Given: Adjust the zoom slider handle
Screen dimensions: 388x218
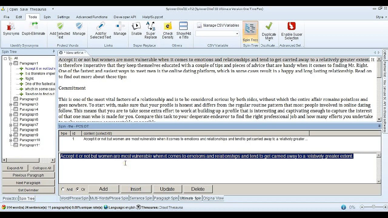Looking at the screenshot, I should (x=373, y=207).
